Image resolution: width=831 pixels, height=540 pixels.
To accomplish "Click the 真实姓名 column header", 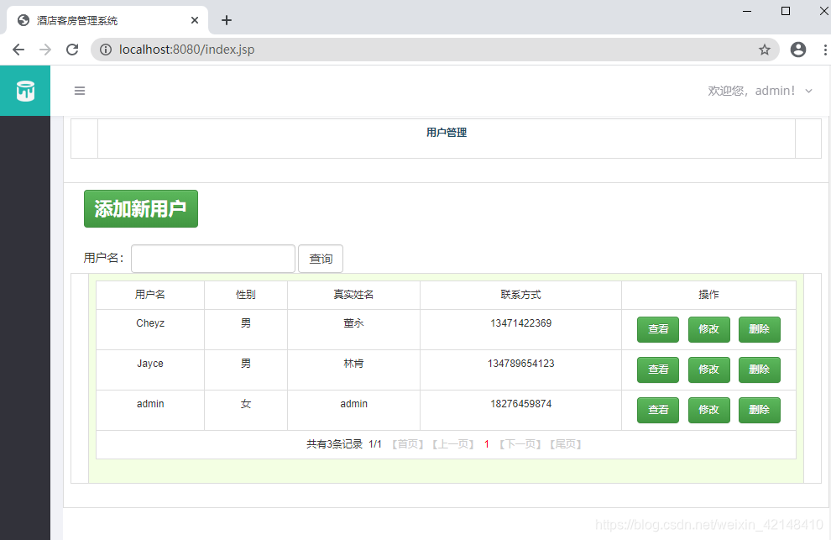I will [353, 295].
